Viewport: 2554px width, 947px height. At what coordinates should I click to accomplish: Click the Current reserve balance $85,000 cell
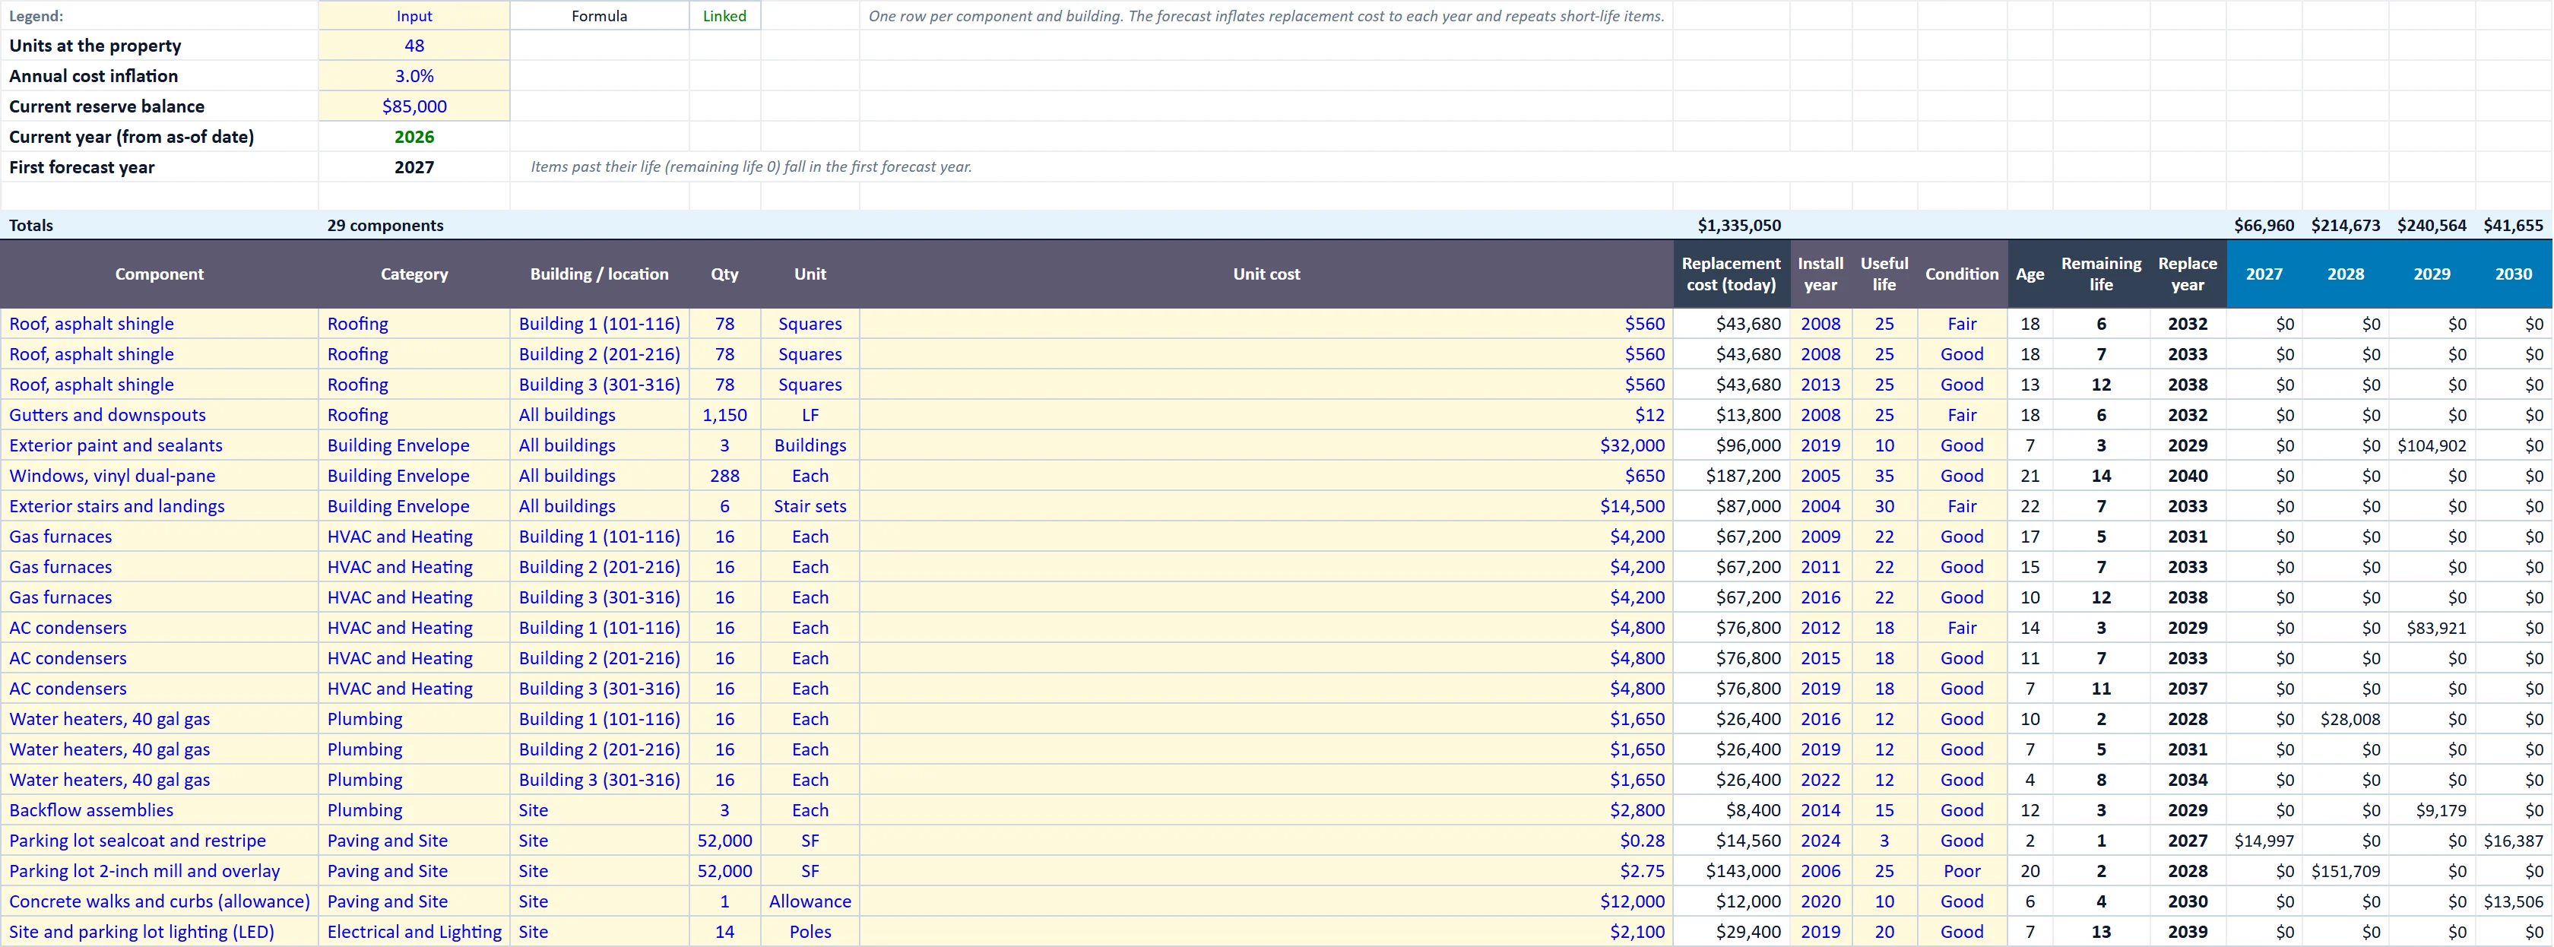point(414,106)
